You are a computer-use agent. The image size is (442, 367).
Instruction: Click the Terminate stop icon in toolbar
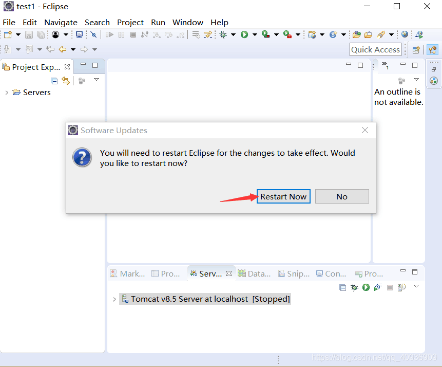point(133,35)
